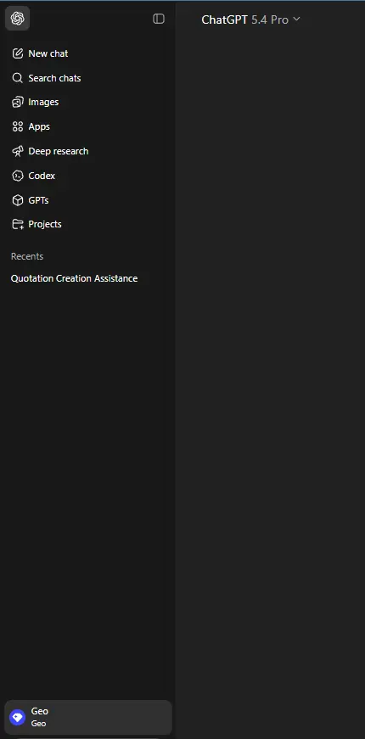Click the ChatGPT logo icon
Viewport: 365px width, 739px height.
coord(18,19)
